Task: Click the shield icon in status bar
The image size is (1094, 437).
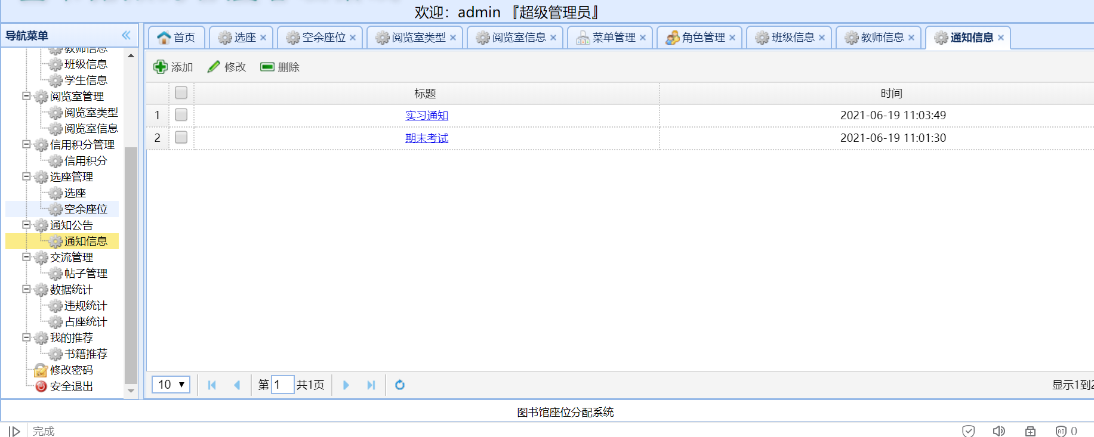Action: (969, 431)
